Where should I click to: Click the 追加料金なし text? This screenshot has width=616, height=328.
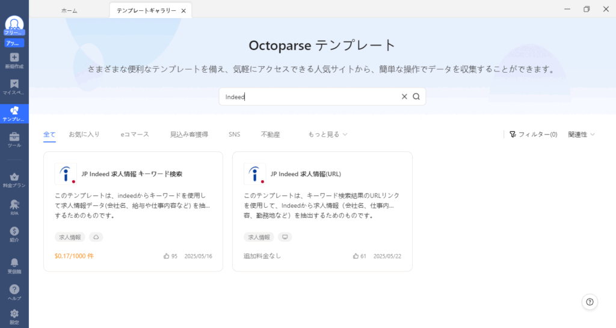point(262,256)
